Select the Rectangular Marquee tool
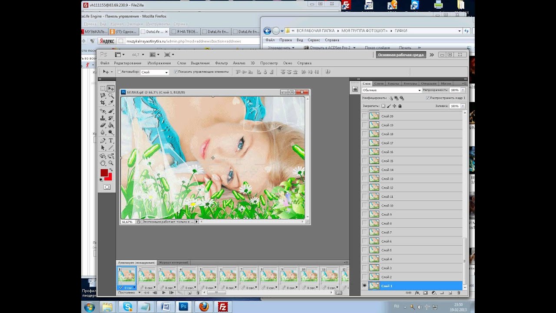 (x=103, y=88)
